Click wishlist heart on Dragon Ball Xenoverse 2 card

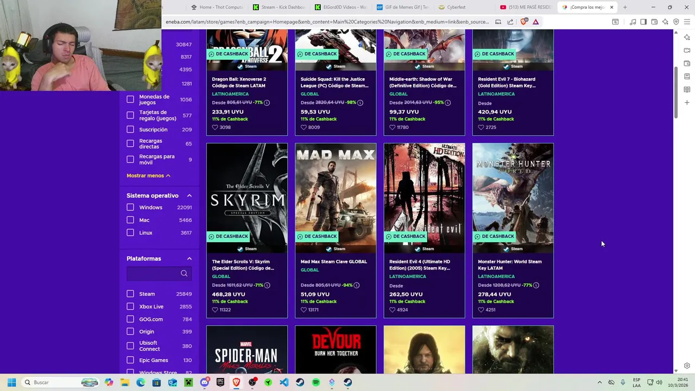click(x=215, y=127)
